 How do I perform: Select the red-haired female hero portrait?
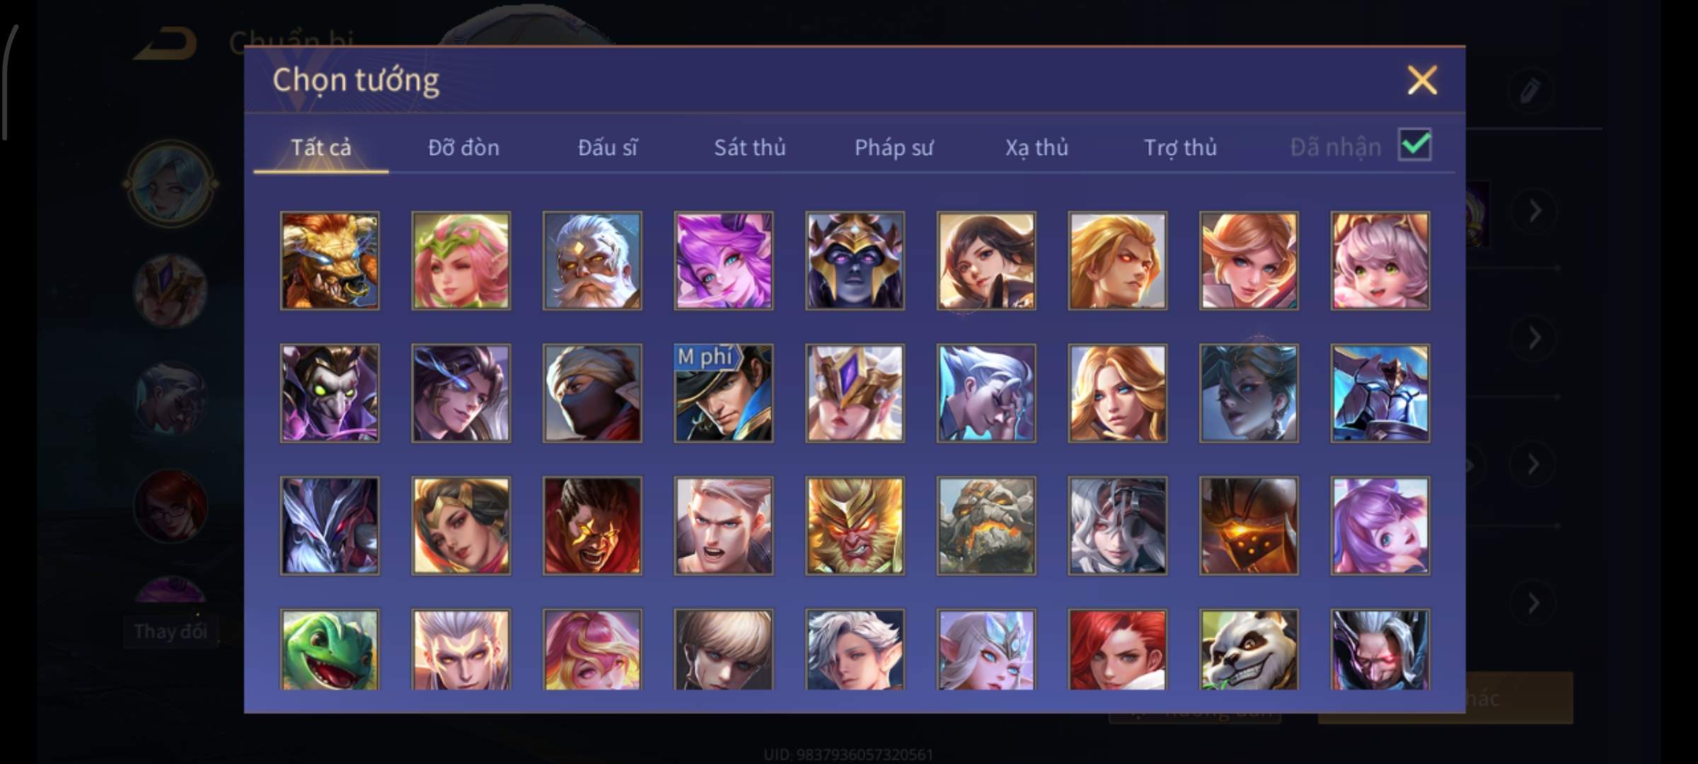click(x=1117, y=649)
